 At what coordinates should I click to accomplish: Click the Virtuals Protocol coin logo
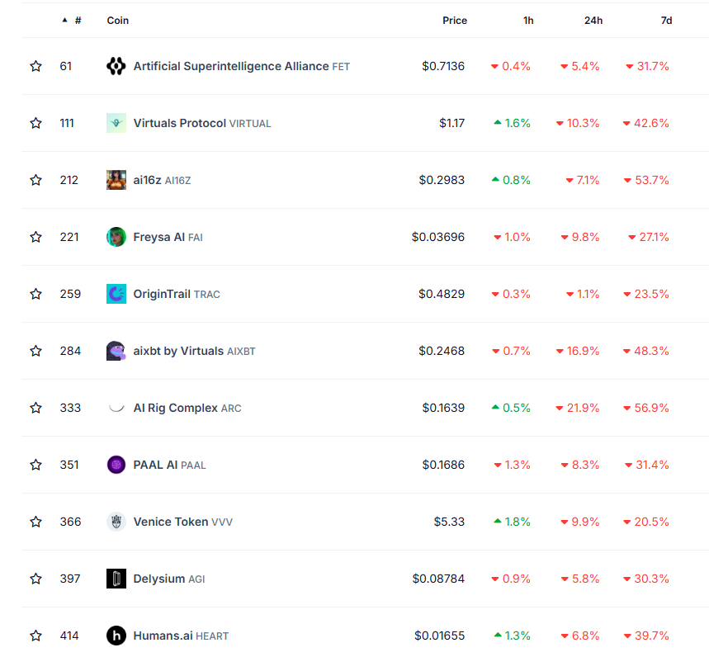116,123
